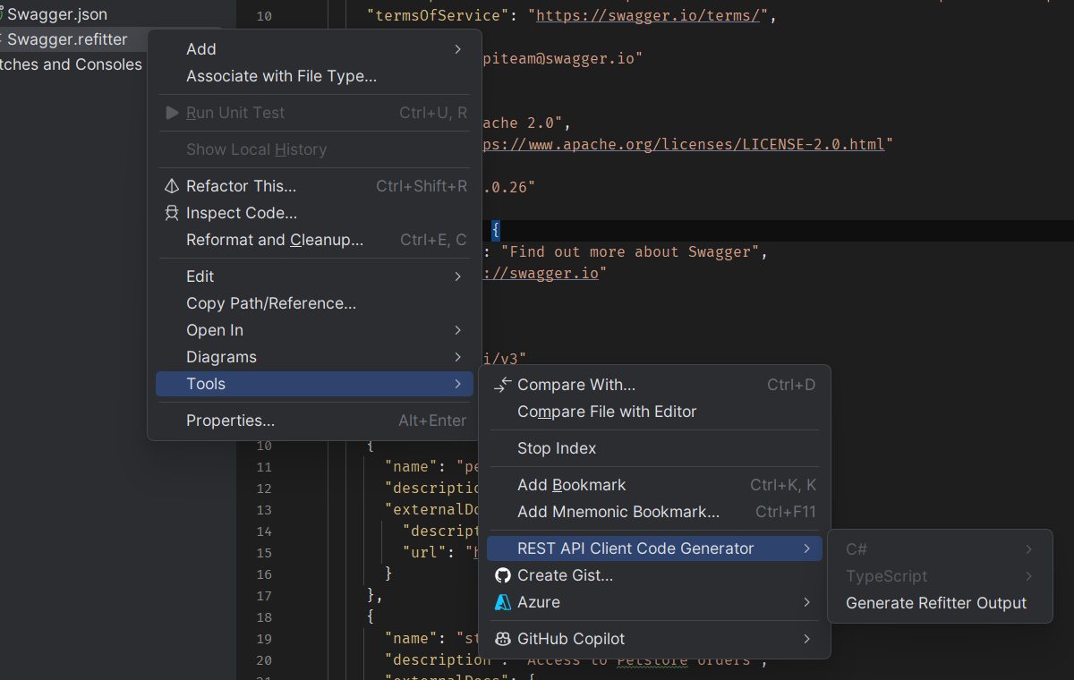This screenshot has height=680, width=1074.
Task: Select Inspect Code menu entry
Action: pos(314,213)
